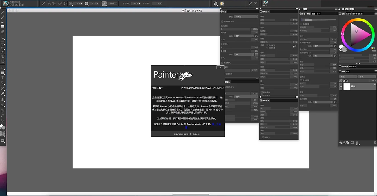The width and height of the screenshot is (377, 196).
Task: Select the 自動紙張 radio button in 仿真水彩
Action: pyautogui.click(x=267, y=45)
